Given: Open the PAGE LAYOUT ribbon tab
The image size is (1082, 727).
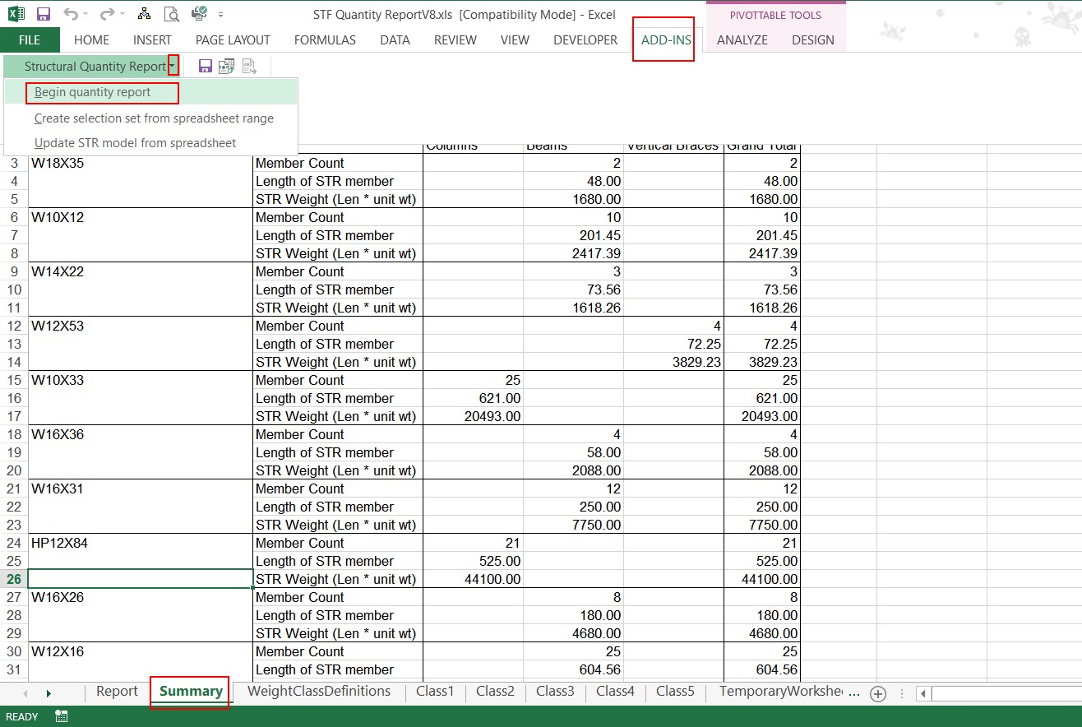Looking at the screenshot, I should pos(233,39).
